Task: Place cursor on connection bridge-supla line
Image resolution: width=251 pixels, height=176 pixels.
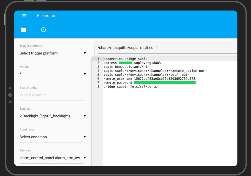Action: click(x=125, y=59)
